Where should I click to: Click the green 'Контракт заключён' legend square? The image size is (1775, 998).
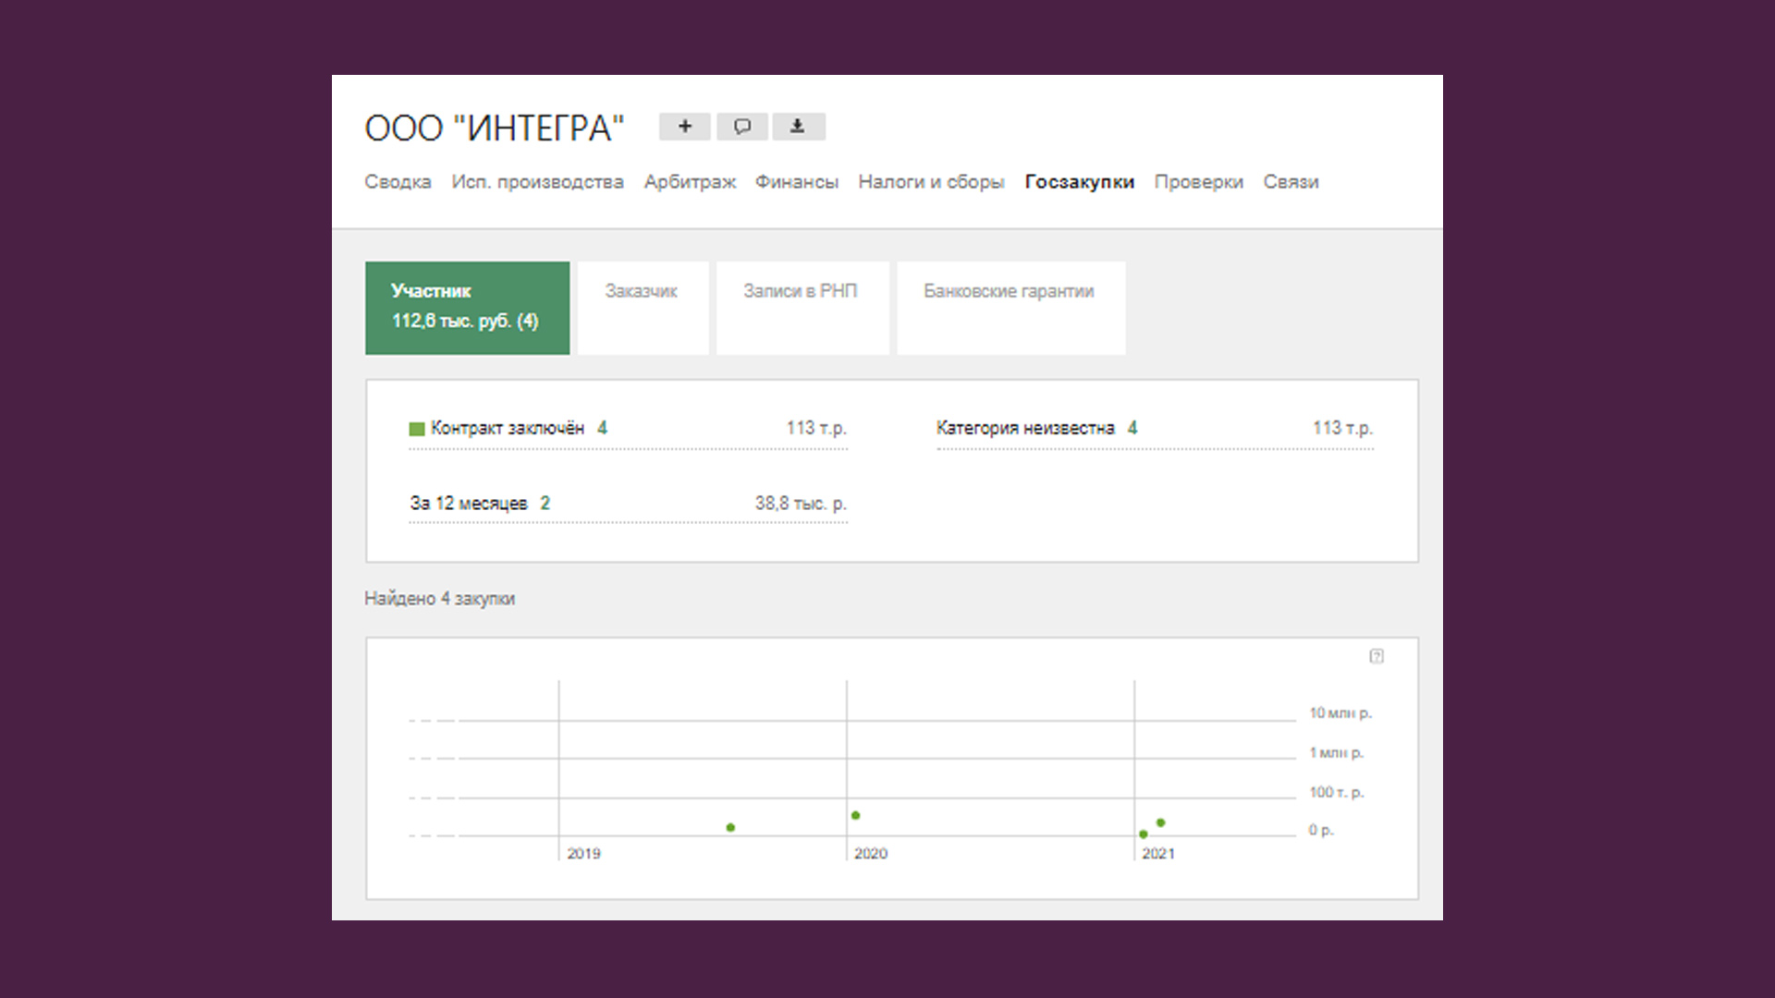417,429
